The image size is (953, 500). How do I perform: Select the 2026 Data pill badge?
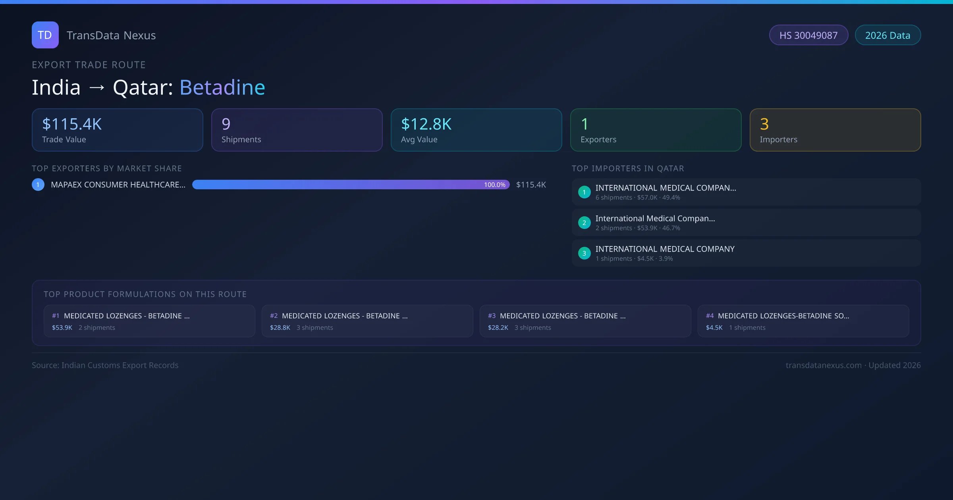tap(887, 35)
